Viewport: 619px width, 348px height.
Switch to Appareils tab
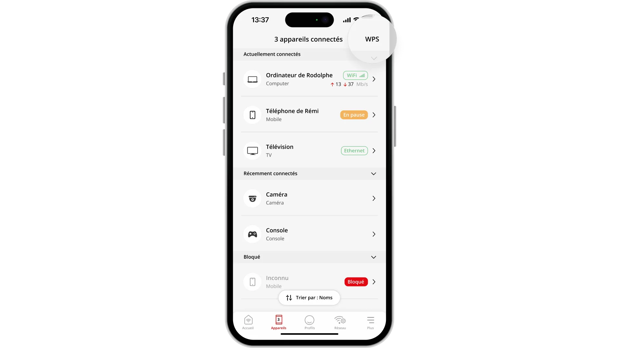[x=279, y=322]
